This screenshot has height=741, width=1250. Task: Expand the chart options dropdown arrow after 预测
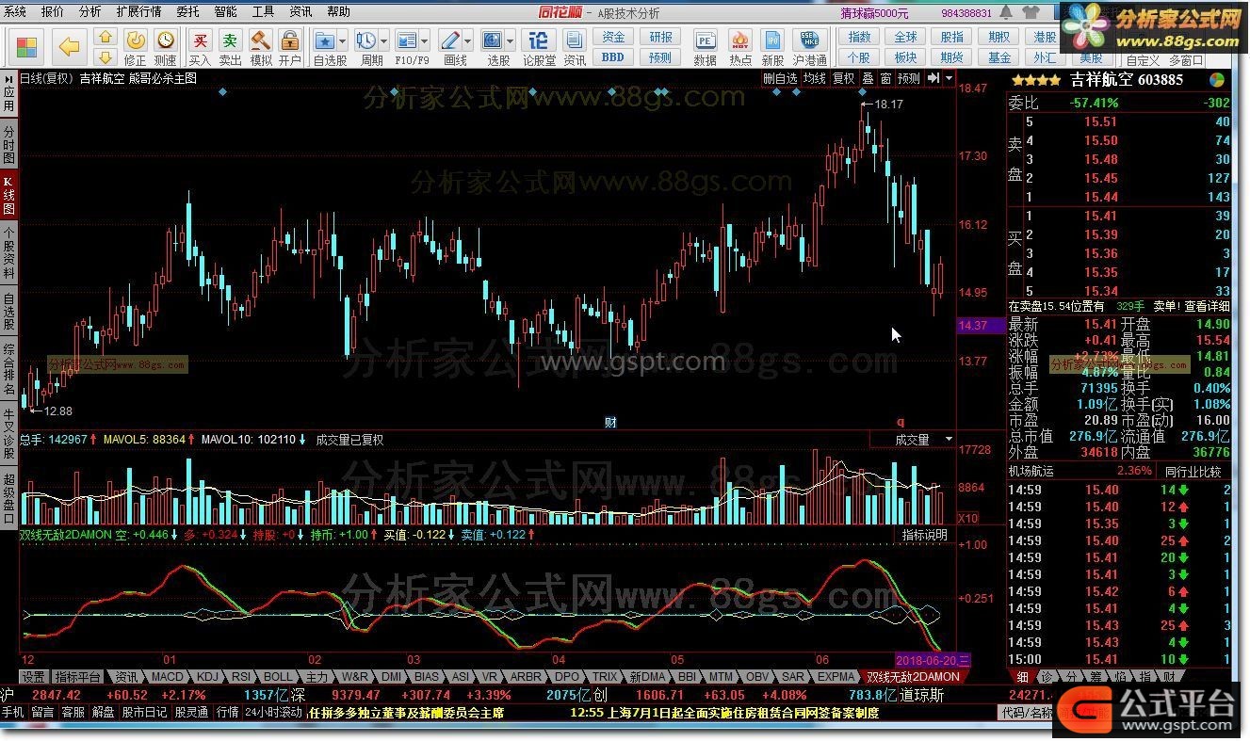tap(949, 78)
